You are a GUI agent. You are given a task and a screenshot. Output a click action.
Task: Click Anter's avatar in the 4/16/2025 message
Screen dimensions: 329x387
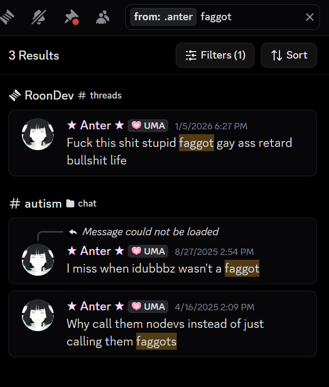38,315
